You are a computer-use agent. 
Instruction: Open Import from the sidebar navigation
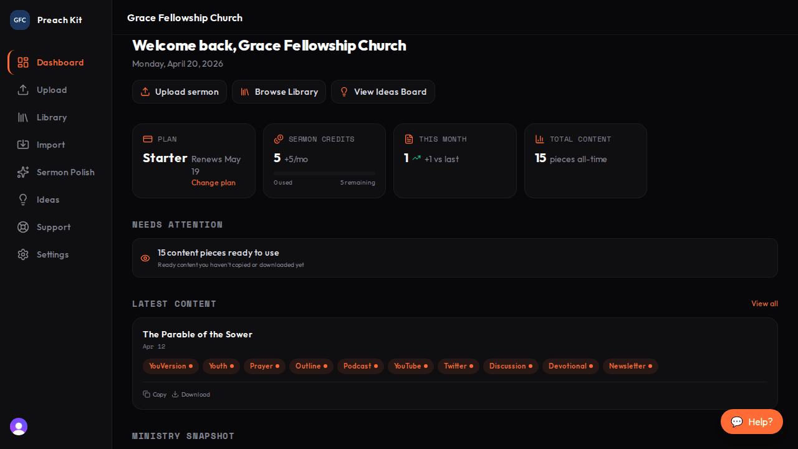(50, 145)
